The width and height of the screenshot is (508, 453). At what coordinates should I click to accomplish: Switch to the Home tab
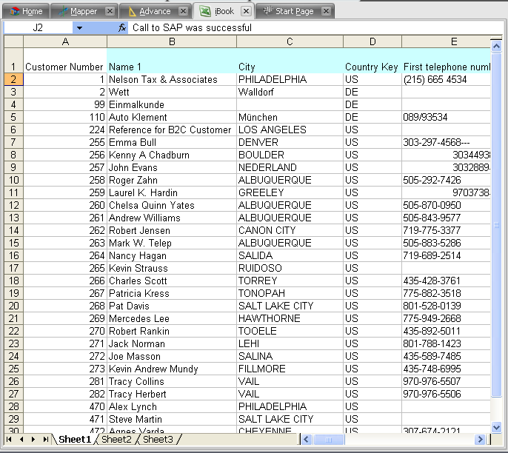click(27, 11)
